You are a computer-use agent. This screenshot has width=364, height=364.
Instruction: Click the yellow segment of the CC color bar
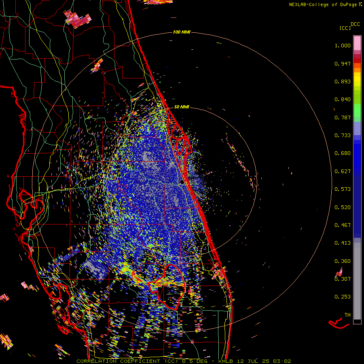coord(357,79)
